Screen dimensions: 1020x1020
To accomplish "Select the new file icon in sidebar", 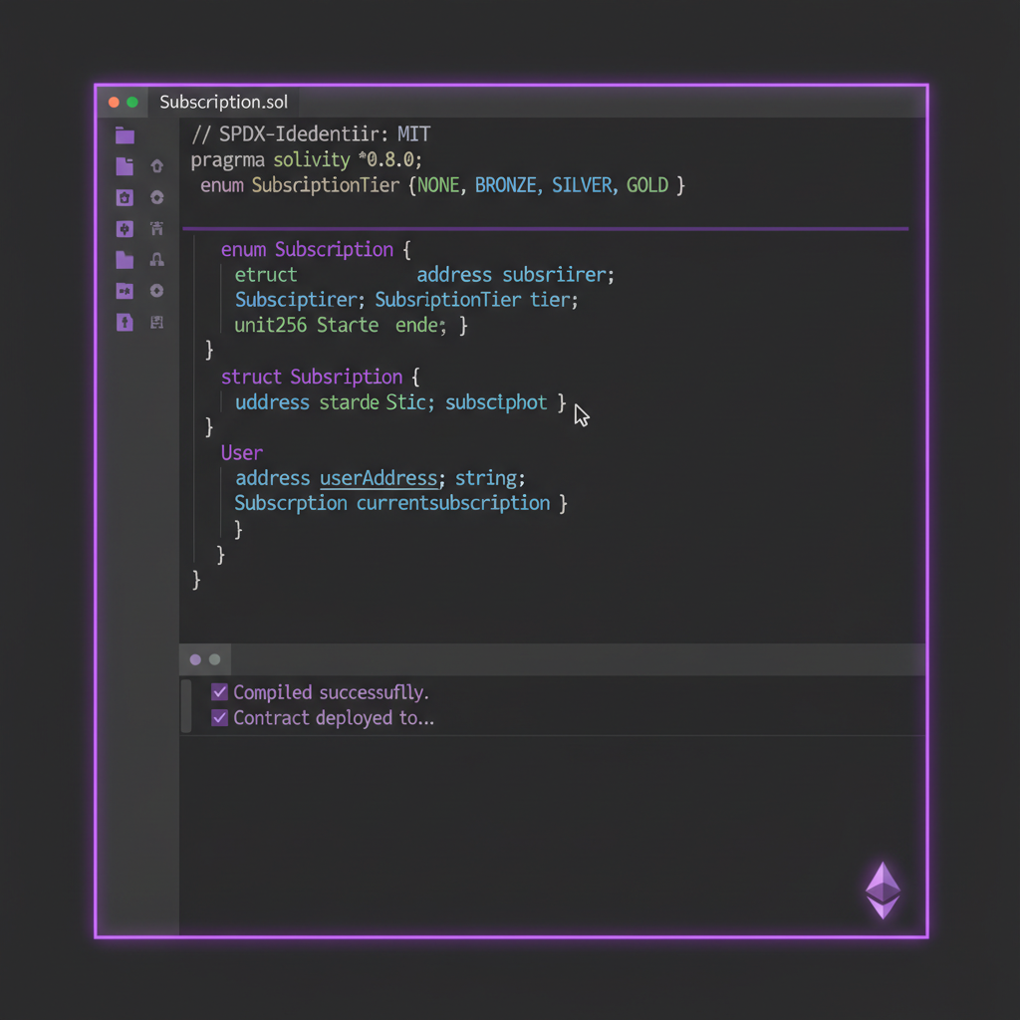I will (125, 166).
